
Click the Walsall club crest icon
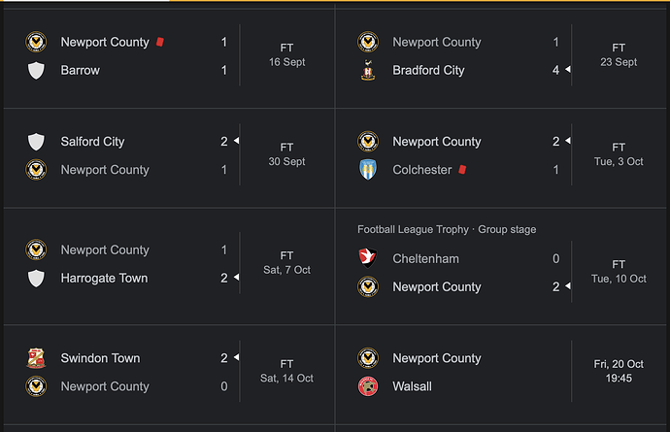[x=368, y=386]
